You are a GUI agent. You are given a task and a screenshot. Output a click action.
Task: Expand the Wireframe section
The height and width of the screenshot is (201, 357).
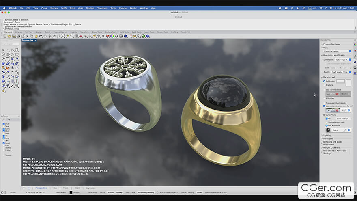coord(322,138)
